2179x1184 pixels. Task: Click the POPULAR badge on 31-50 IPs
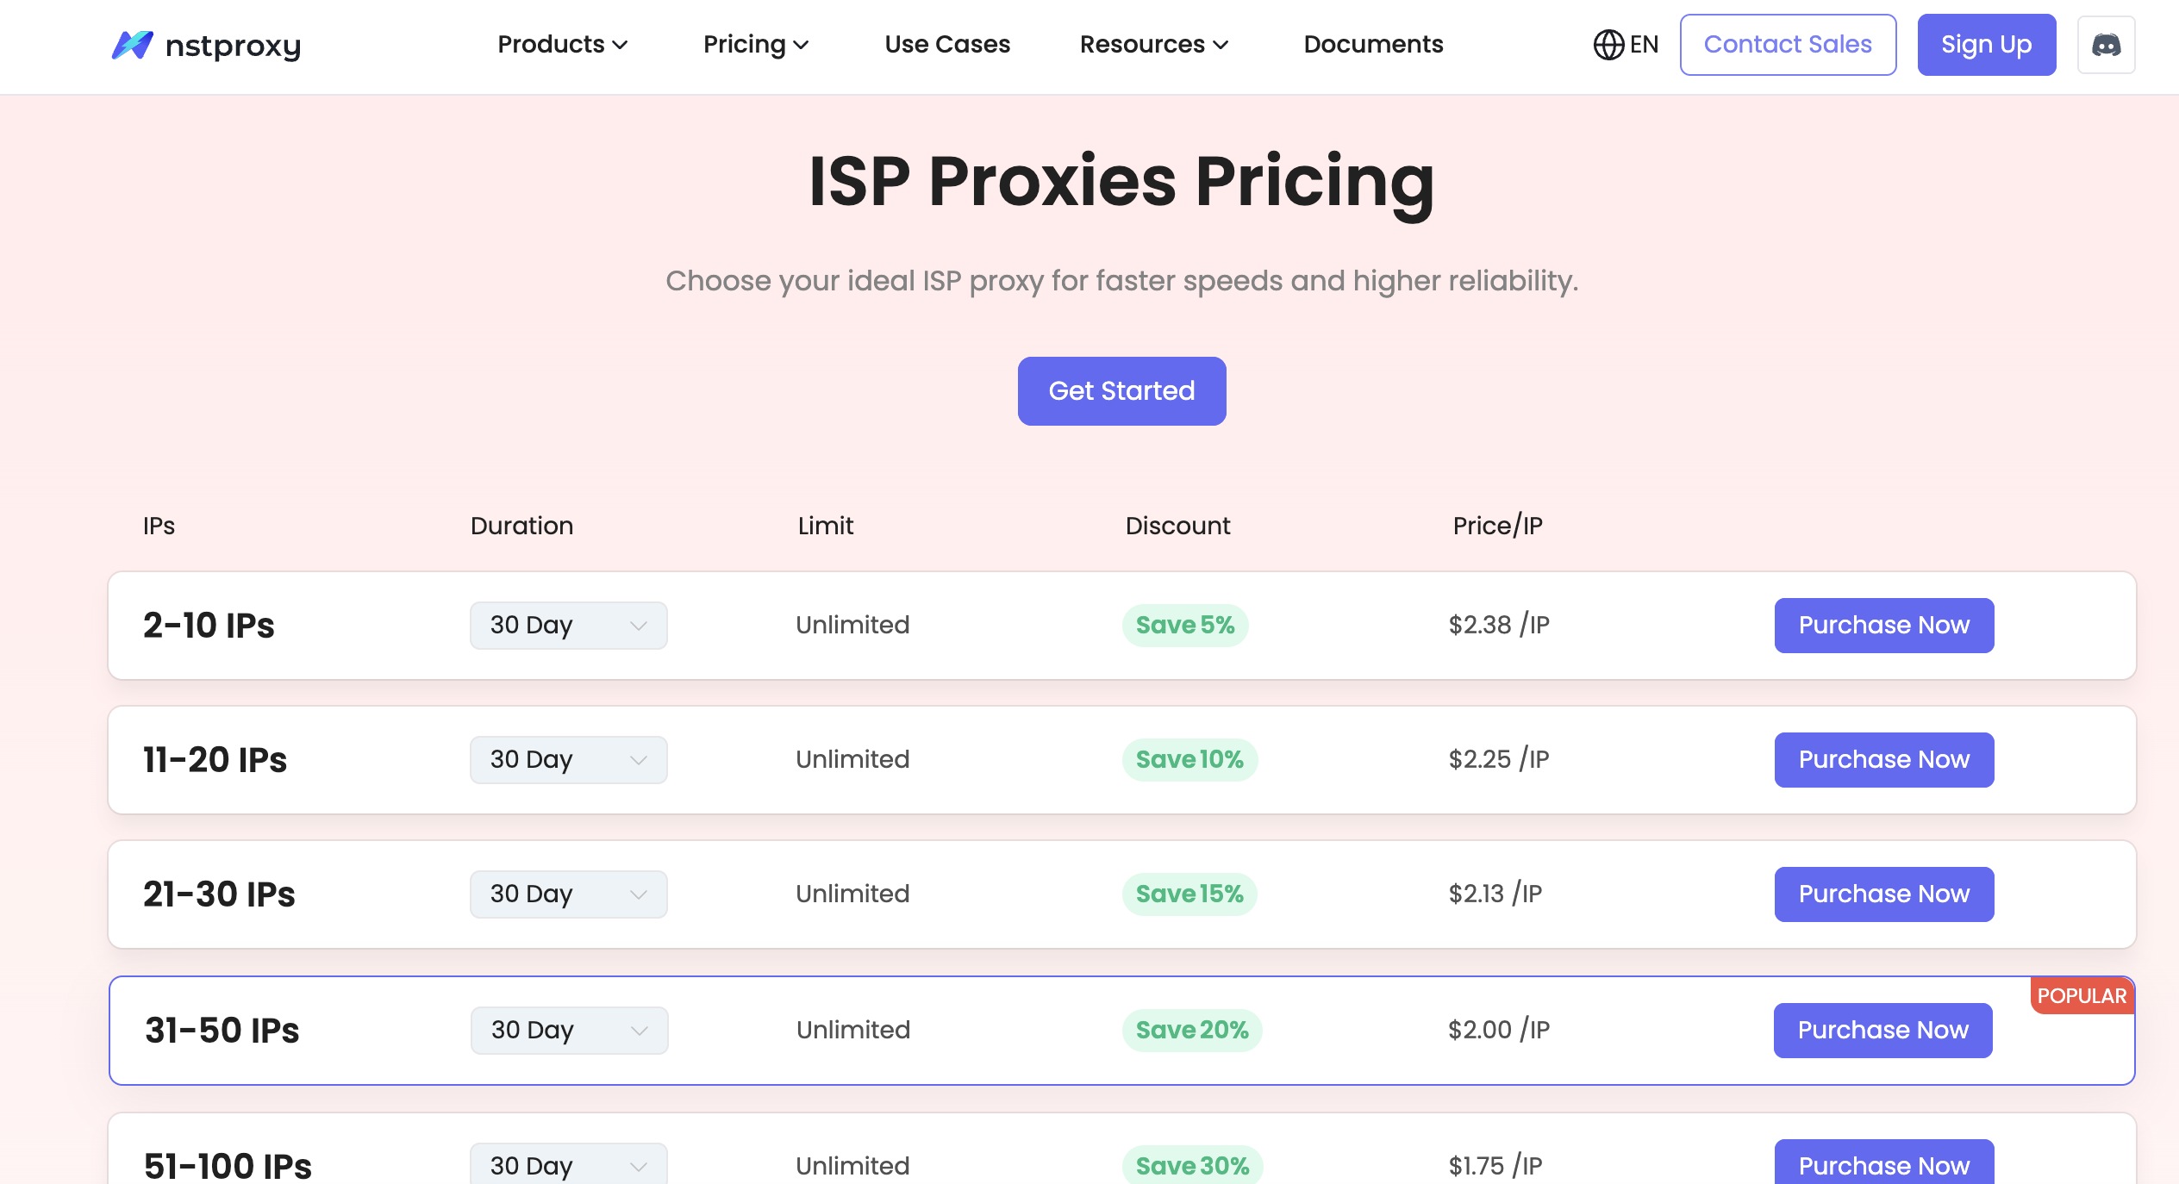2082,996
